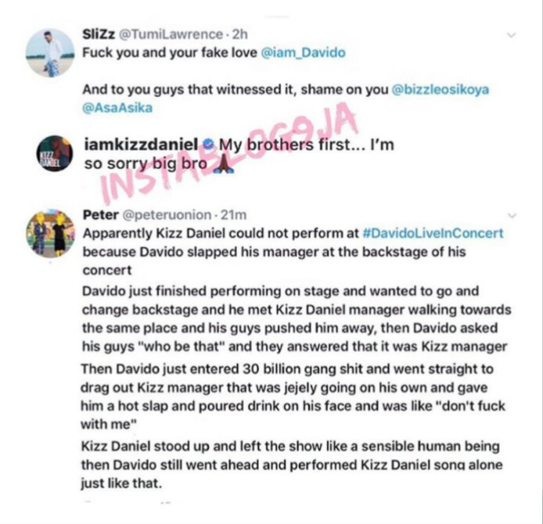The image size is (543, 524).
Task: Click the Peter display name
Action: 101,215
